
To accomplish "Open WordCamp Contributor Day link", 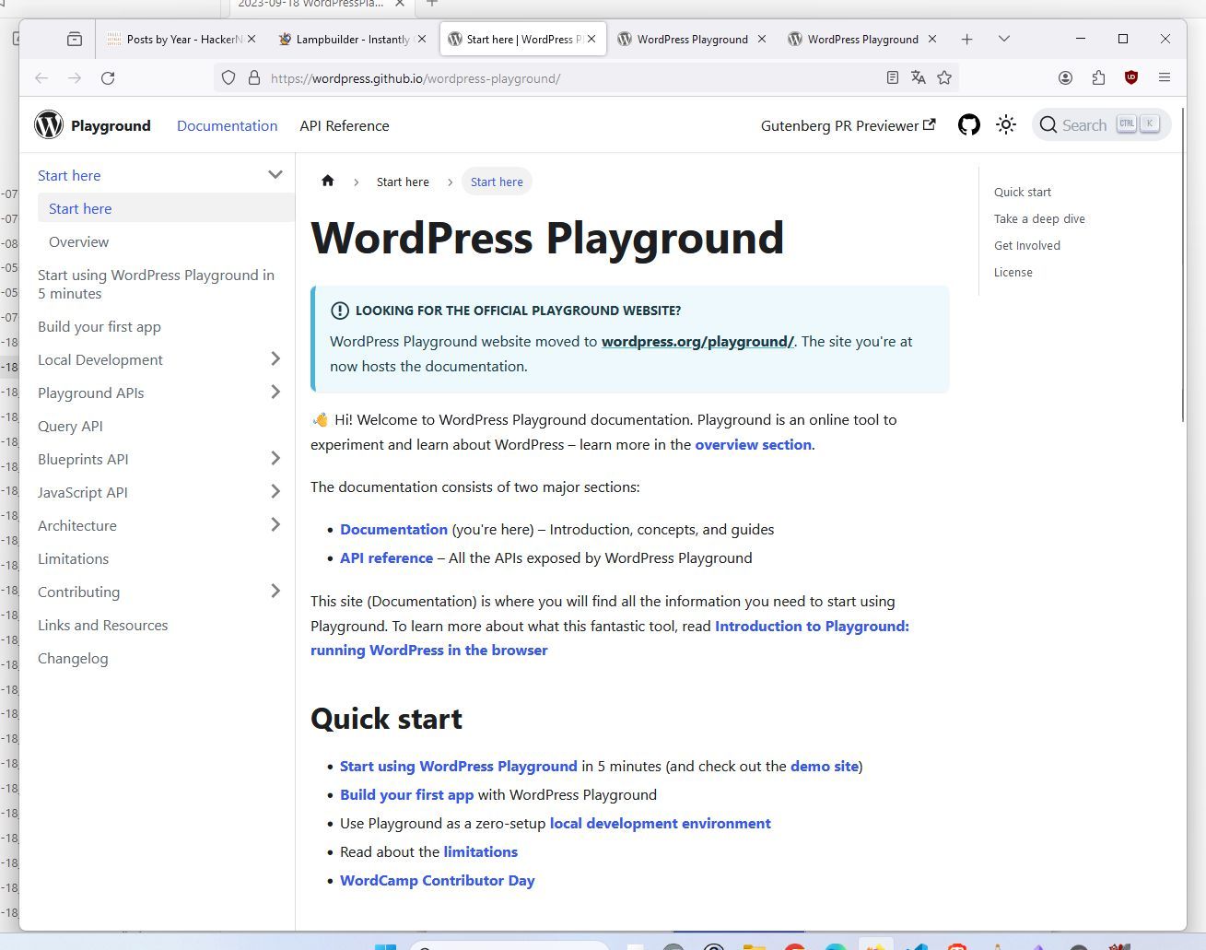I will [438, 880].
